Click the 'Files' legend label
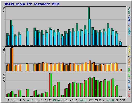Viewport: 132px width, 103px height. tap(129, 21)
